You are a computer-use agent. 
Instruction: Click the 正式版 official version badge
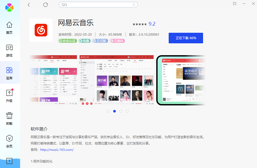click(x=100, y=41)
